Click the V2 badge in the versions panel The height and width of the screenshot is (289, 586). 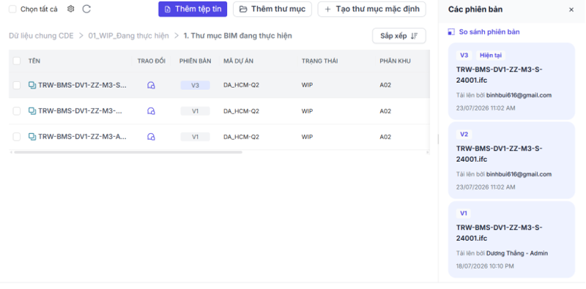coord(464,135)
